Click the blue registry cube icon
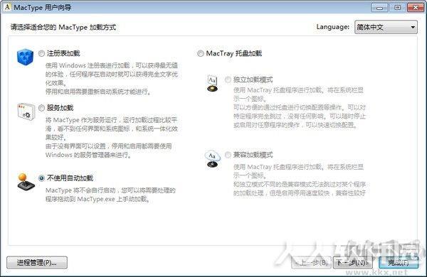Screen dimensions: 427x277 click(x=25, y=57)
